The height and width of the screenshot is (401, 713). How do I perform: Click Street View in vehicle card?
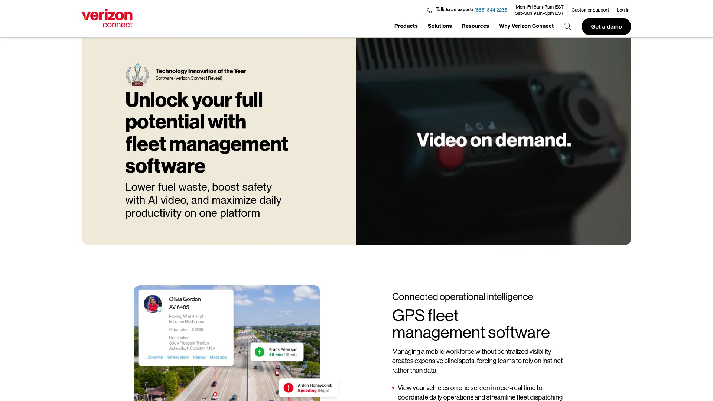[x=178, y=357]
